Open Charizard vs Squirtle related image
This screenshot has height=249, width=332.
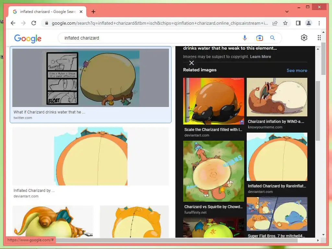pyautogui.click(x=213, y=171)
